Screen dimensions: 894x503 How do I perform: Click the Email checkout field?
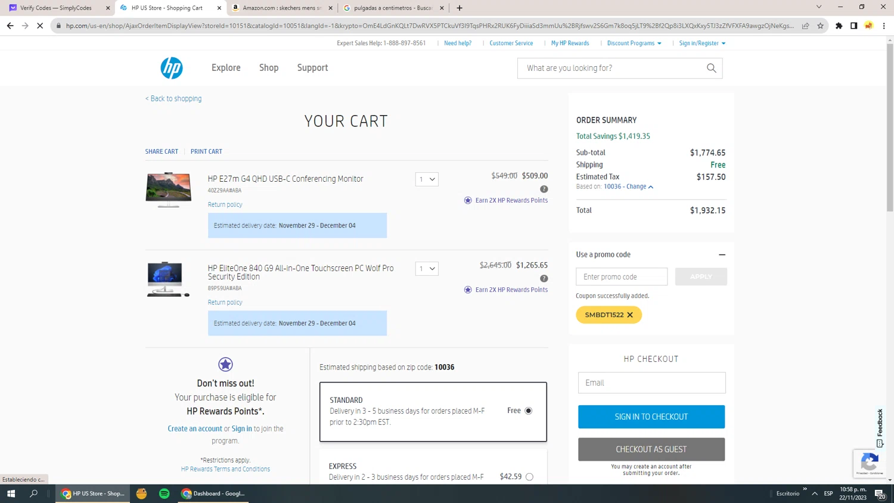pos(652,383)
